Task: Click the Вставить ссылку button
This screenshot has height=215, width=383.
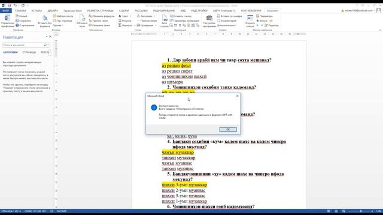Action: (181, 16)
